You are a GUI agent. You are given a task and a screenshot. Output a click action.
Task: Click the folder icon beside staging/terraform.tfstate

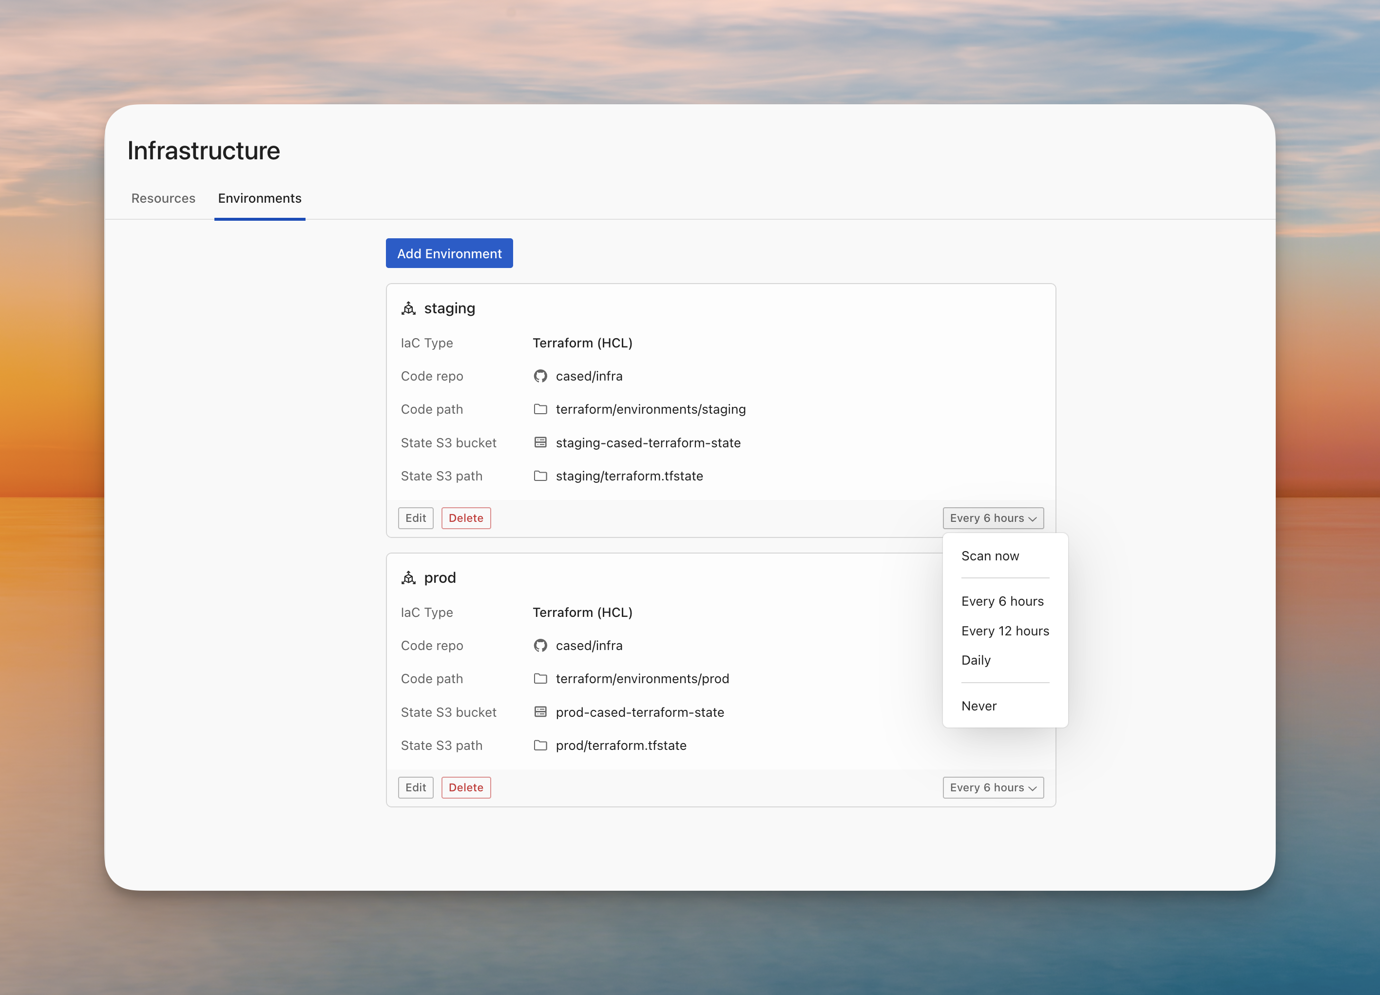click(540, 476)
